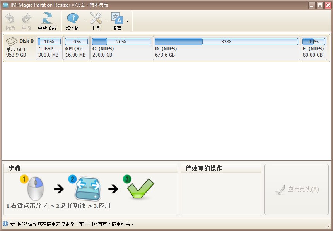Click the 200.0 GB size text
The image size is (333, 231).
tap(102, 55)
